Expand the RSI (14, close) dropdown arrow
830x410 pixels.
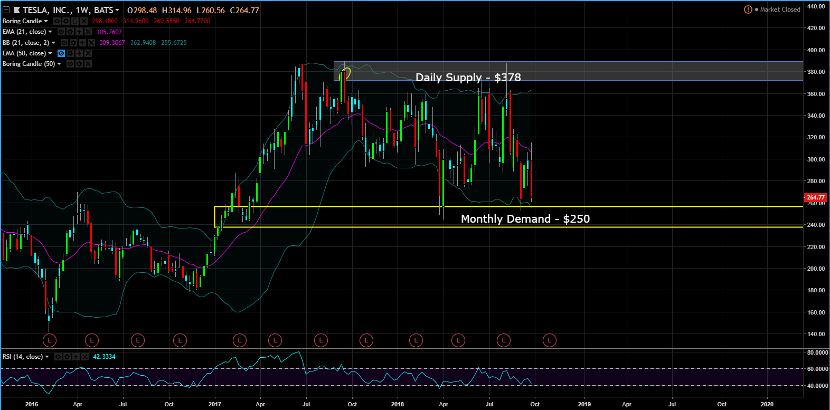tap(47, 357)
